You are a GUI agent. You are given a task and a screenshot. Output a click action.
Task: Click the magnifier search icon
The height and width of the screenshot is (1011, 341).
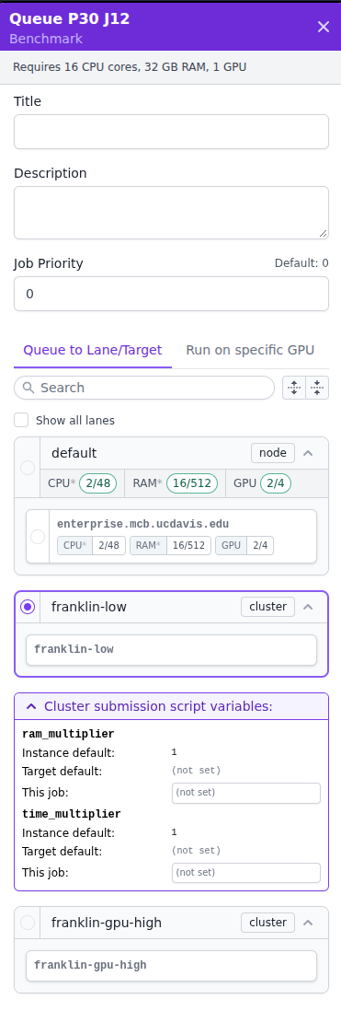coord(28,388)
